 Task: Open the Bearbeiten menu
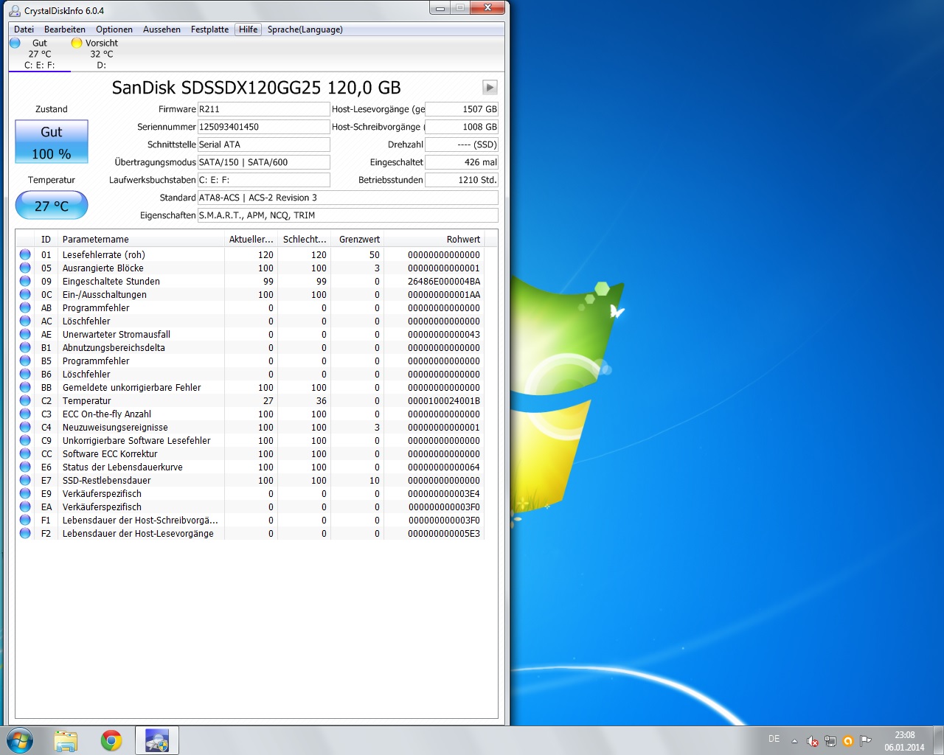tap(65, 29)
